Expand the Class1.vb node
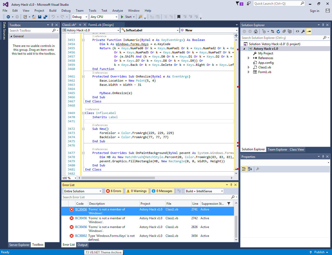 248,67
